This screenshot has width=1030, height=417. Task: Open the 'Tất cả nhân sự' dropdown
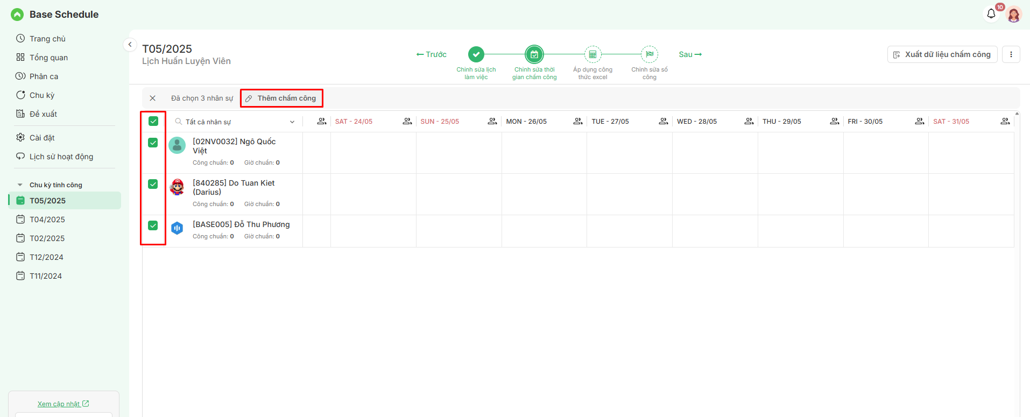pyautogui.click(x=235, y=122)
